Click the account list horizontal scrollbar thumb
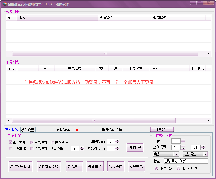Screen dimensions: 216x179 click(94, 120)
